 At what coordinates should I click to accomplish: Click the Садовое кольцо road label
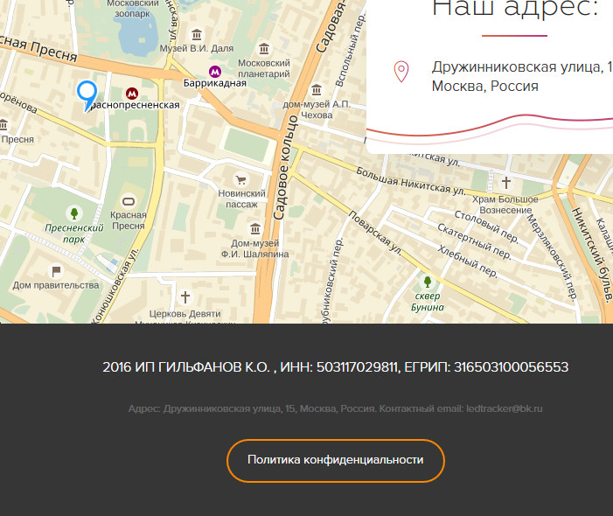(284, 168)
